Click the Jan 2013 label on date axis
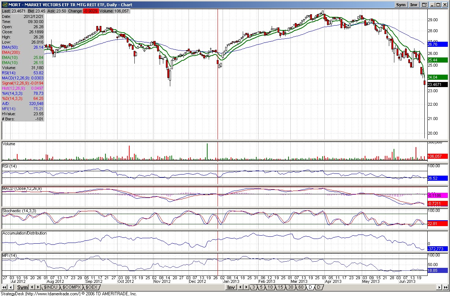Viewport: 450px width, 296px height. (x=231, y=281)
